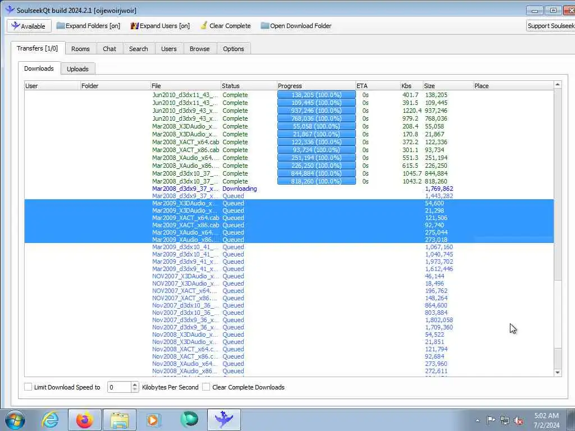Toggle Expand Users [on] button
The height and width of the screenshot is (431, 575).
[160, 26]
